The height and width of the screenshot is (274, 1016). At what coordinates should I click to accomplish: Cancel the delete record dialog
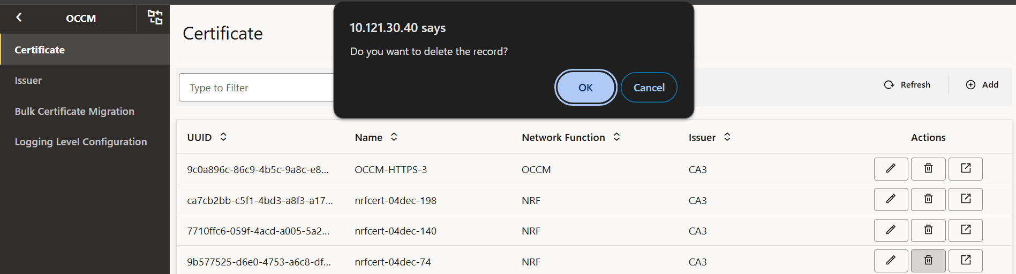coord(649,88)
